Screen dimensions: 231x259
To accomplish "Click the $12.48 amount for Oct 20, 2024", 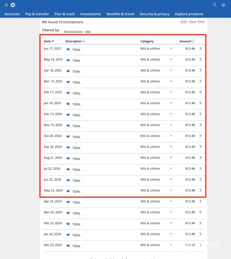I will [x=190, y=136].
